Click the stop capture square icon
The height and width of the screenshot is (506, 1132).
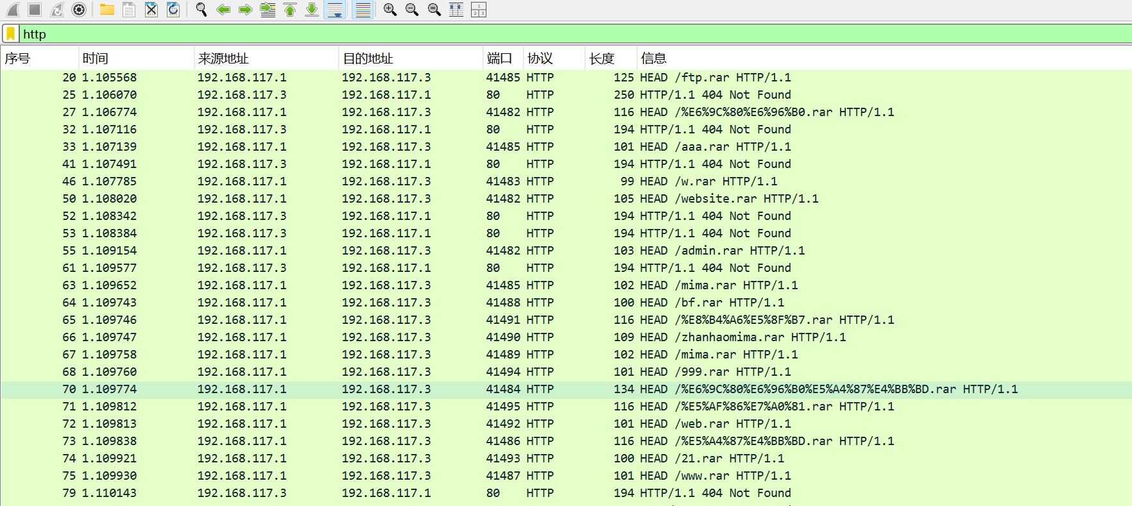coord(35,10)
